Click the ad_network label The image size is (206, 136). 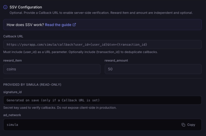pyautogui.click(x=12, y=115)
